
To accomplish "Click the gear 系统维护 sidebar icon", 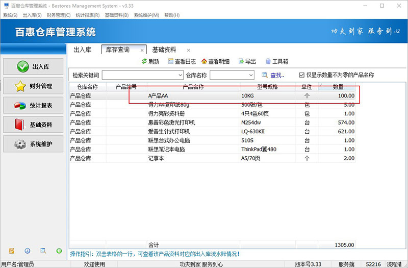I will click(x=20, y=144).
